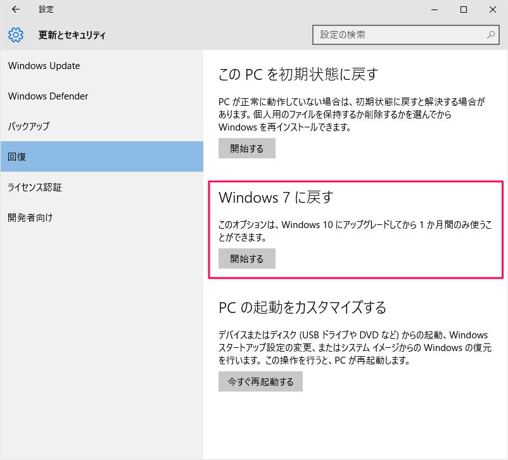Screen dimensions: 508x460
Task: Click the 更新とセキュリティ title
Action: click(x=72, y=35)
